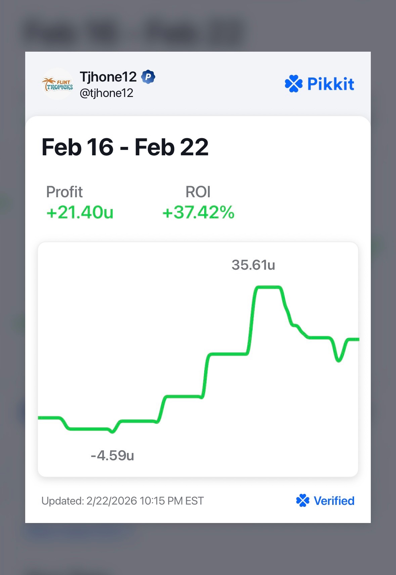This screenshot has width=396, height=575.
Task: Click the green line's lowest dip
Action: click(x=112, y=431)
